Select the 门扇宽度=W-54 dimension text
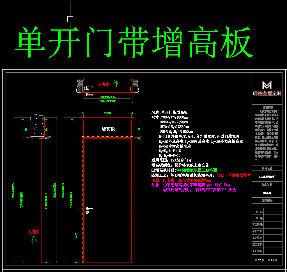The height and width of the screenshot is (272, 287). pyautogui.click(x=108, y=97)
